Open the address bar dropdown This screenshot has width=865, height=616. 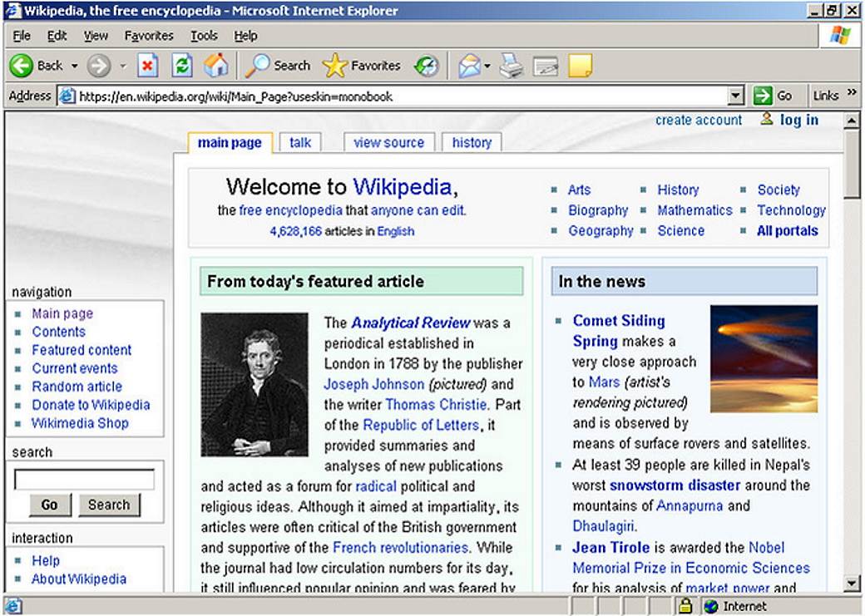[x=735, y=95]
